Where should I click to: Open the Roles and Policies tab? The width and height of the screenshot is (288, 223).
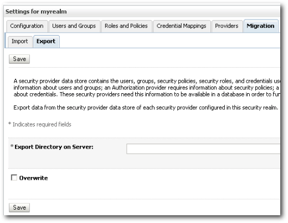click(x=126, y=26)
